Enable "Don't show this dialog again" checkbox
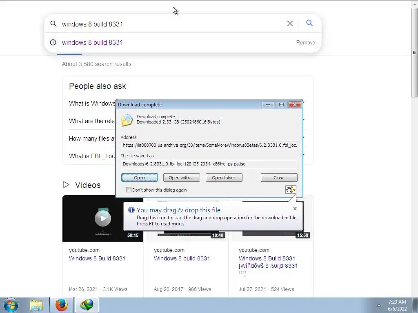This screenshot has width=418, height=313. tap(129, 190)
